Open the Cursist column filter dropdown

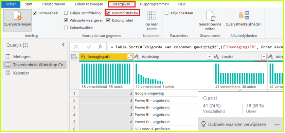264,57
